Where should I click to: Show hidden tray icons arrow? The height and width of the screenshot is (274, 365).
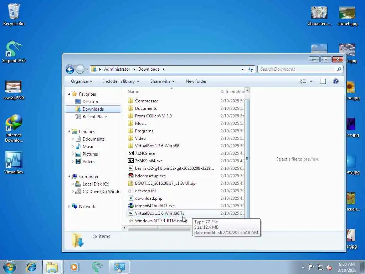(x=303, y=267)
